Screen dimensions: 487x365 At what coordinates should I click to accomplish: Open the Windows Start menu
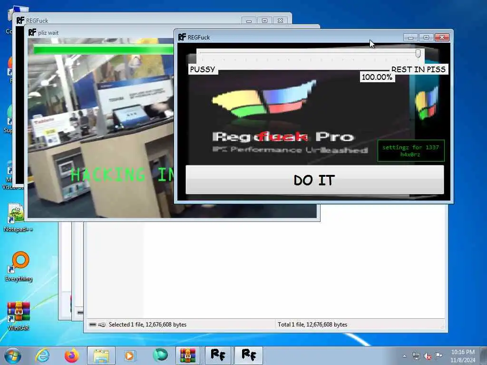[x=12, y=355]
